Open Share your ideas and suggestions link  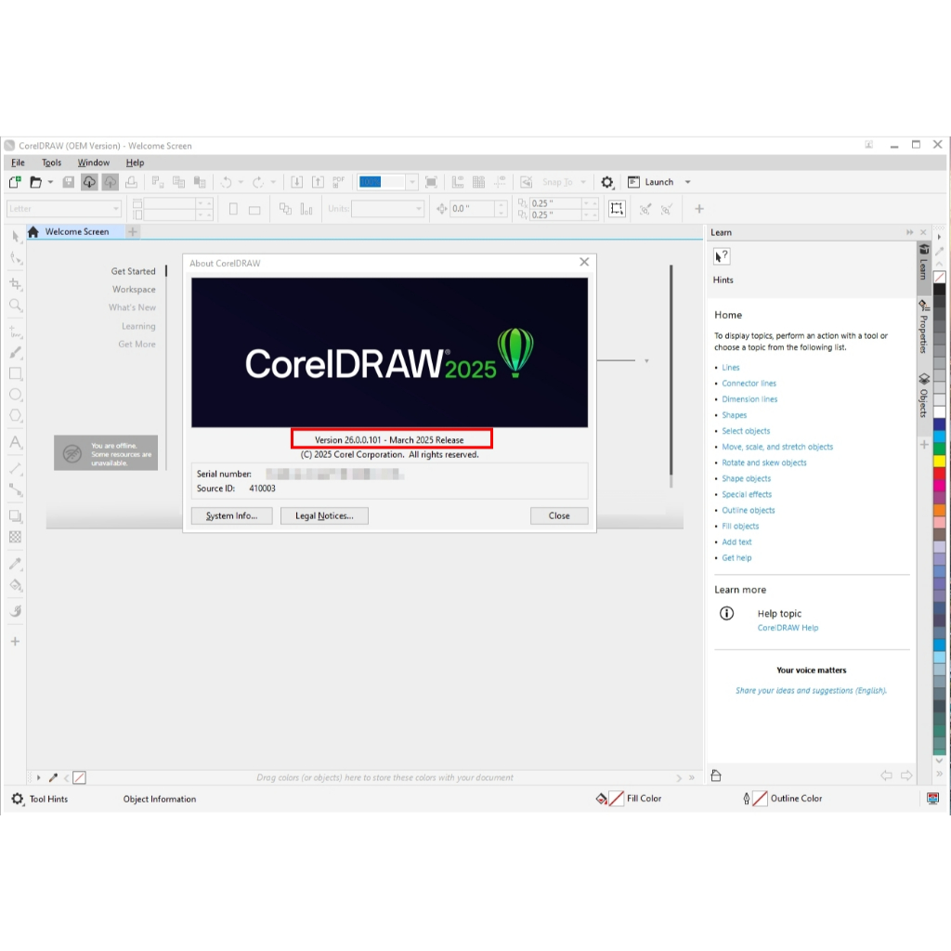coord(811,690)
